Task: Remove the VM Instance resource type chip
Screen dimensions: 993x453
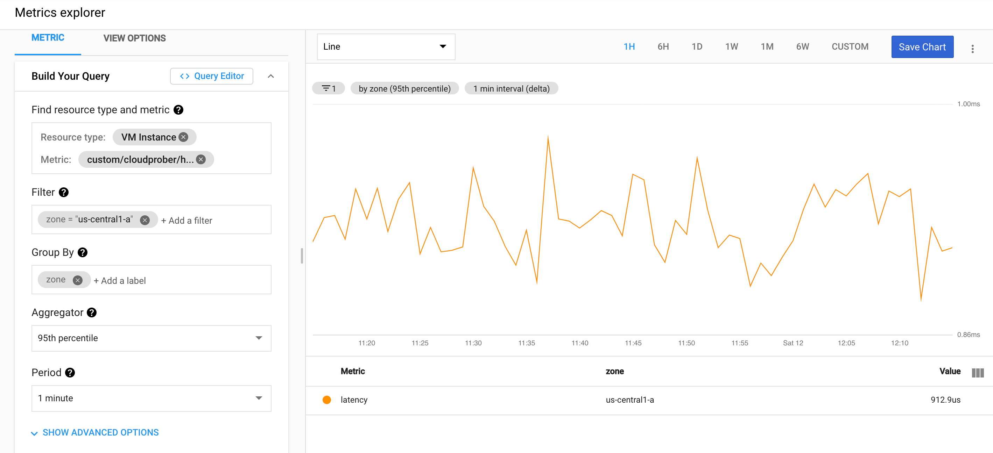Action: click(x=184, y=137)
